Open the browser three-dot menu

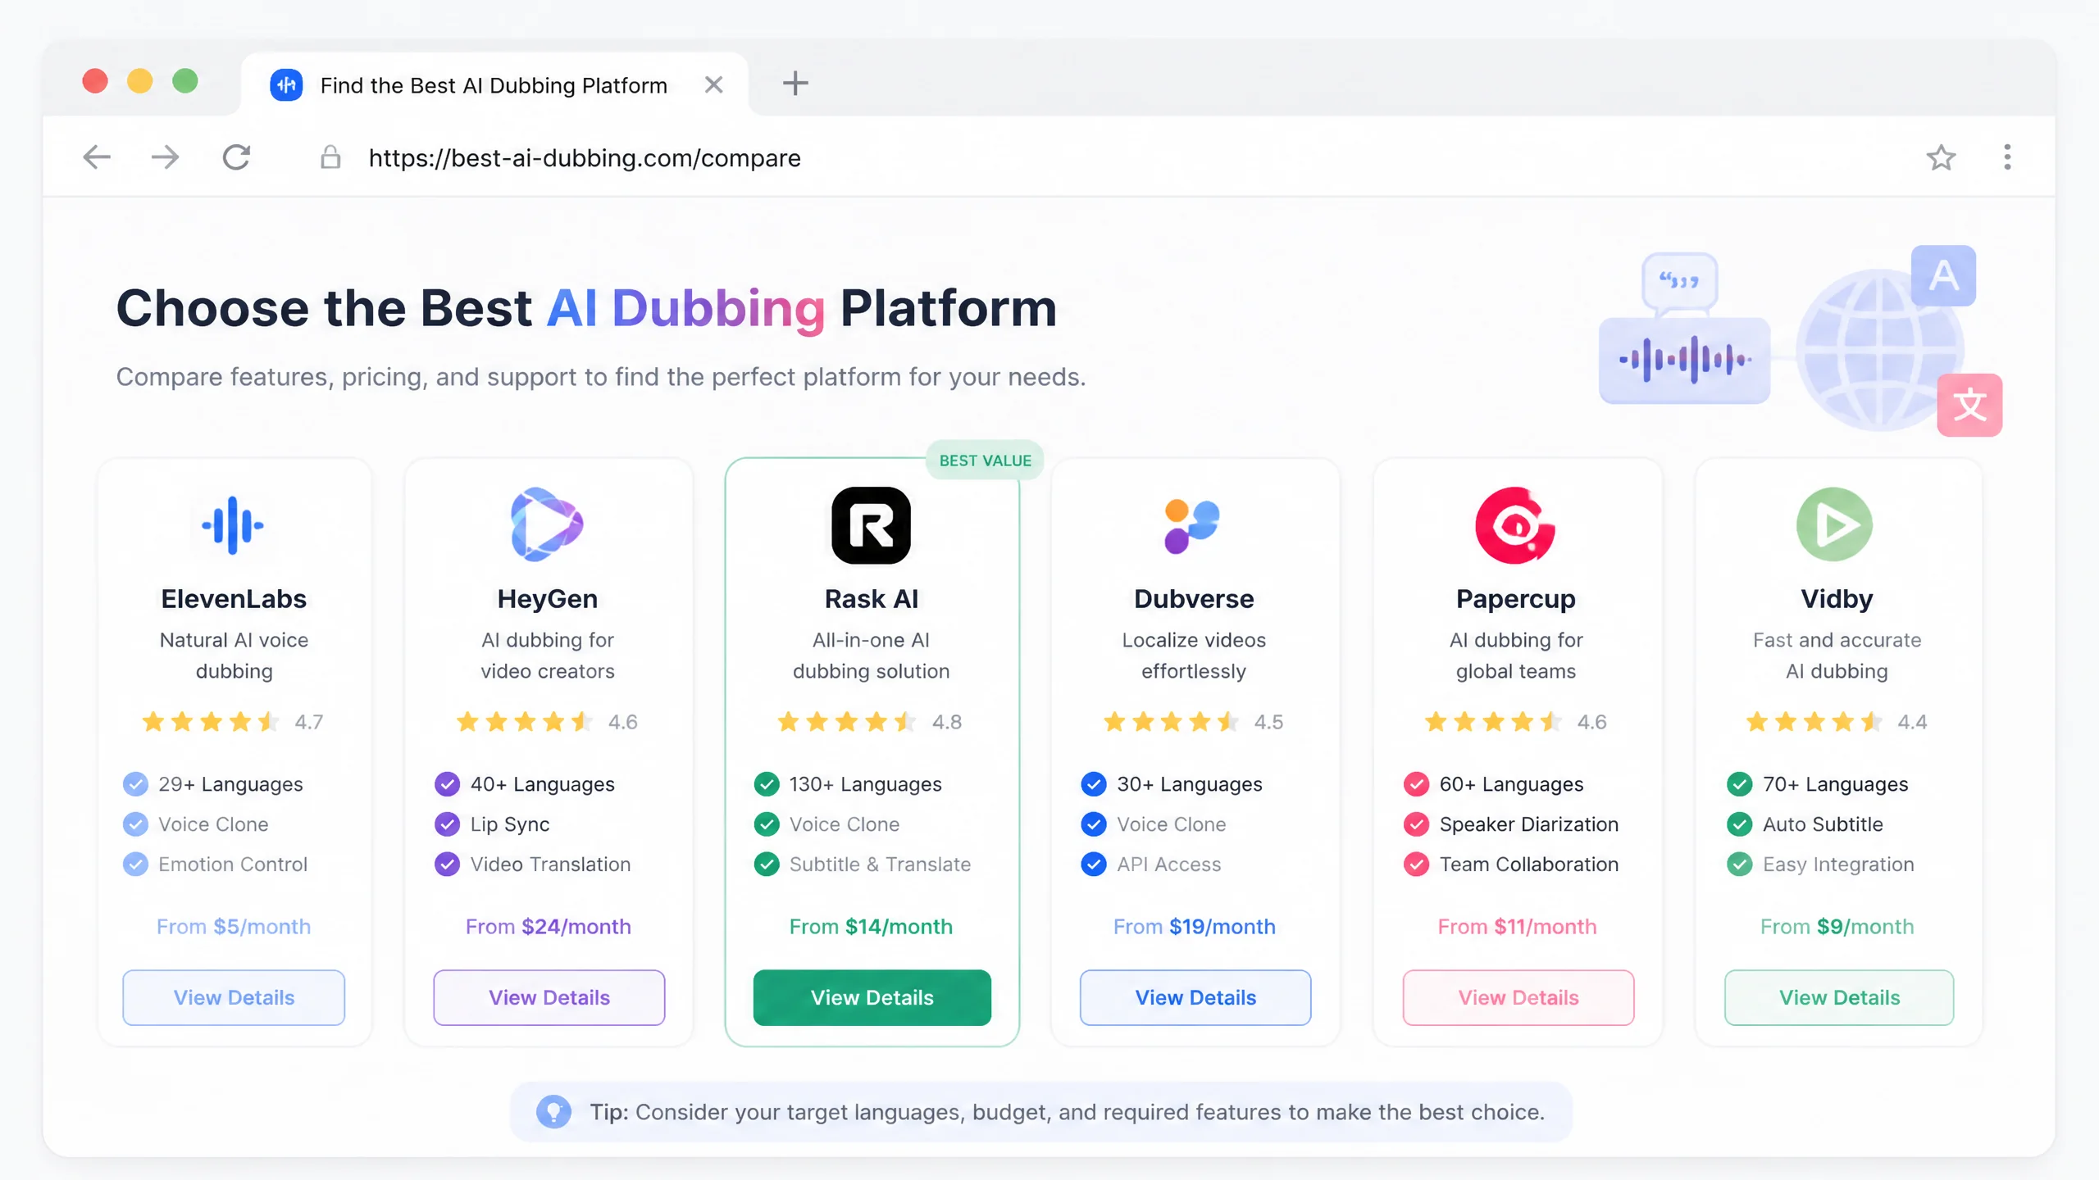2007,157
